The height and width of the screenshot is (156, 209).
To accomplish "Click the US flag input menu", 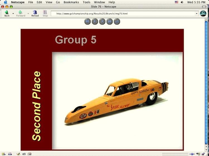I will (x=176, y=2).
